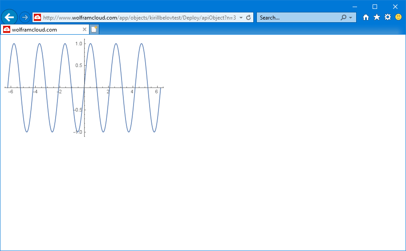Viewport: 406px width, 251px height.
Task: Click the smiley feedback icon
Action: [x=398, y=17]
